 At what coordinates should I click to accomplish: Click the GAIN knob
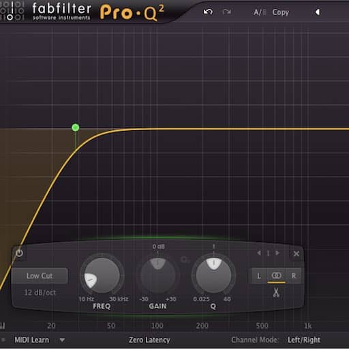click(157, 275)
